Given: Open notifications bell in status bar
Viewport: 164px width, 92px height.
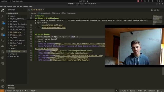Looking at the screenshot, I should point(161,91).
